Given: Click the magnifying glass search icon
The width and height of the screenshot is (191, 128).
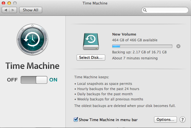Looking at the screenshot, I should (x=145, y=10).
